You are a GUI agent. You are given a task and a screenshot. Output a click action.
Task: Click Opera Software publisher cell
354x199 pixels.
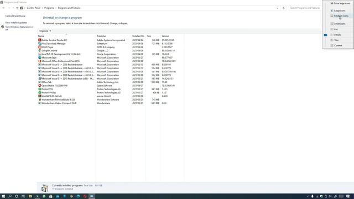tap(105, 86)
